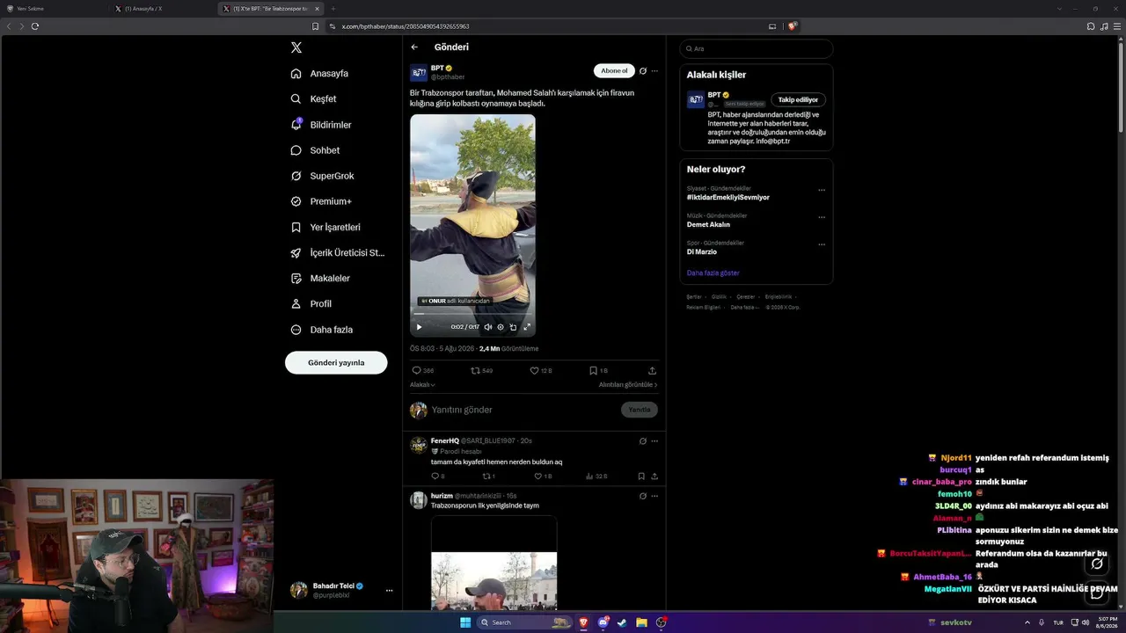
Task: Open the Brave Shields icon
Action: coord(792,26)
